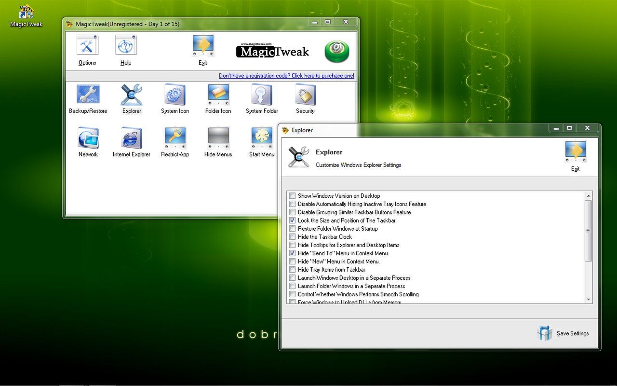
Task: Uncheck Hide "Send To" Menu in Context Menu
Action: coord(292,253)
